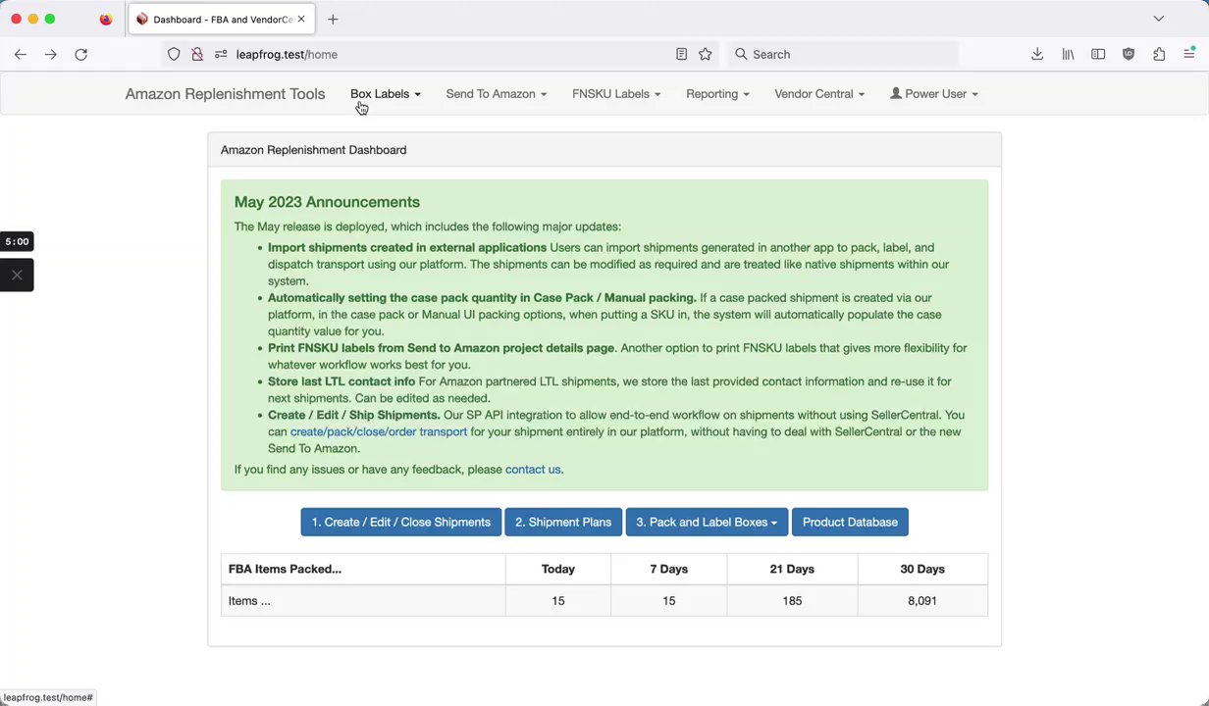Screen dimensions: 1209x706
Task: Toggle reader view icon in address bar
Action: 681,55
